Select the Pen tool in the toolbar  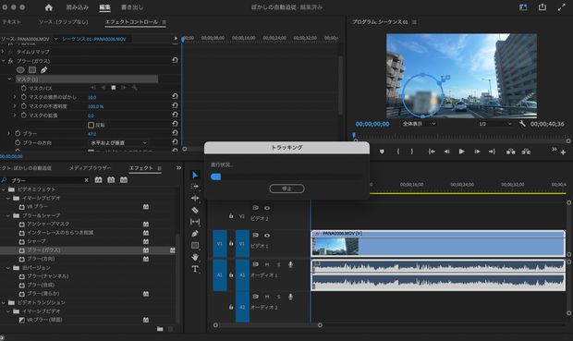(195, 234)
